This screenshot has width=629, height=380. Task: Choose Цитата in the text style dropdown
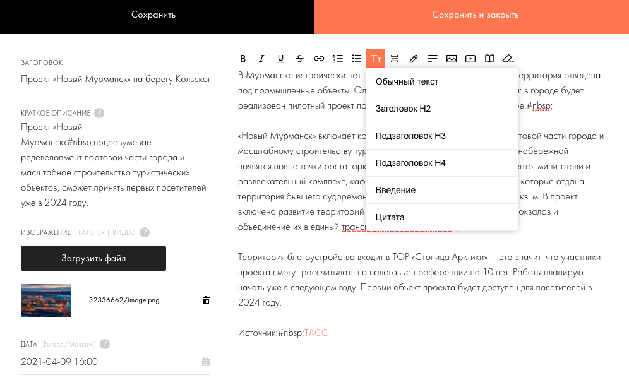coord(390,217)
